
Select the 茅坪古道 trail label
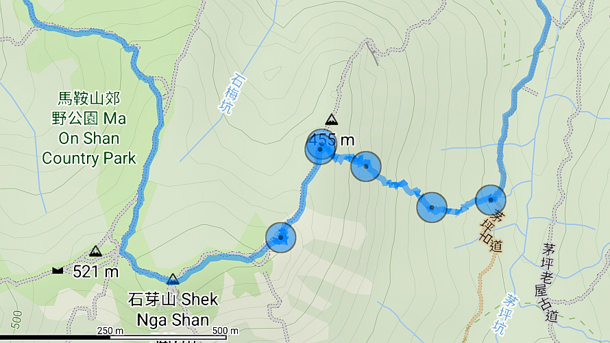491,231
